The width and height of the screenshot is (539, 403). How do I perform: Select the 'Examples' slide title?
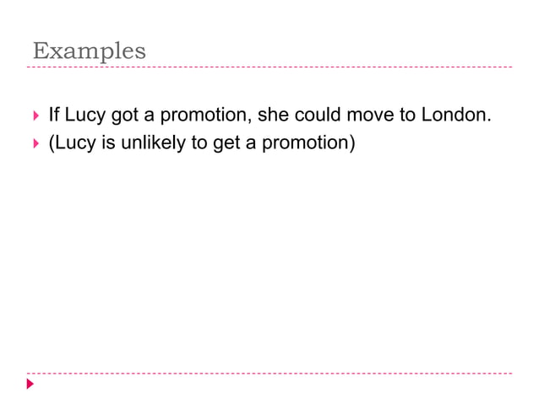click(90, 51)
